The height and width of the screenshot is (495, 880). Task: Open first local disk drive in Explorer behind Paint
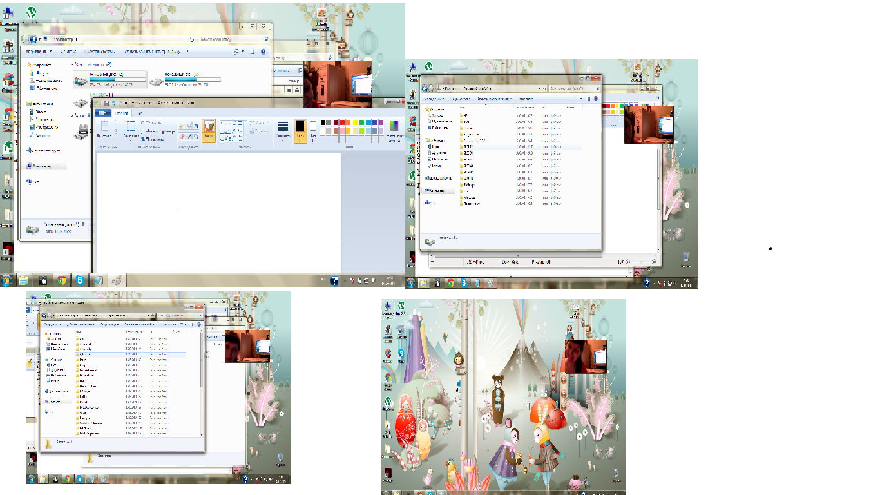pos(110,81)
